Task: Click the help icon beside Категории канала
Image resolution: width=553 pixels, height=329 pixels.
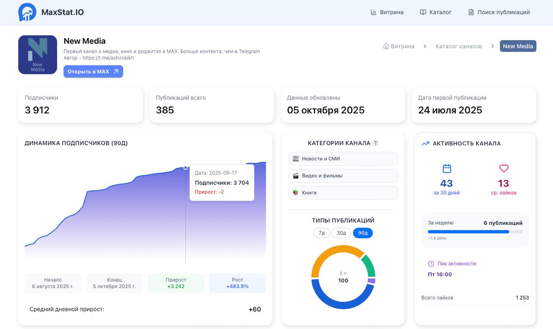Action: tap(375, 143)
